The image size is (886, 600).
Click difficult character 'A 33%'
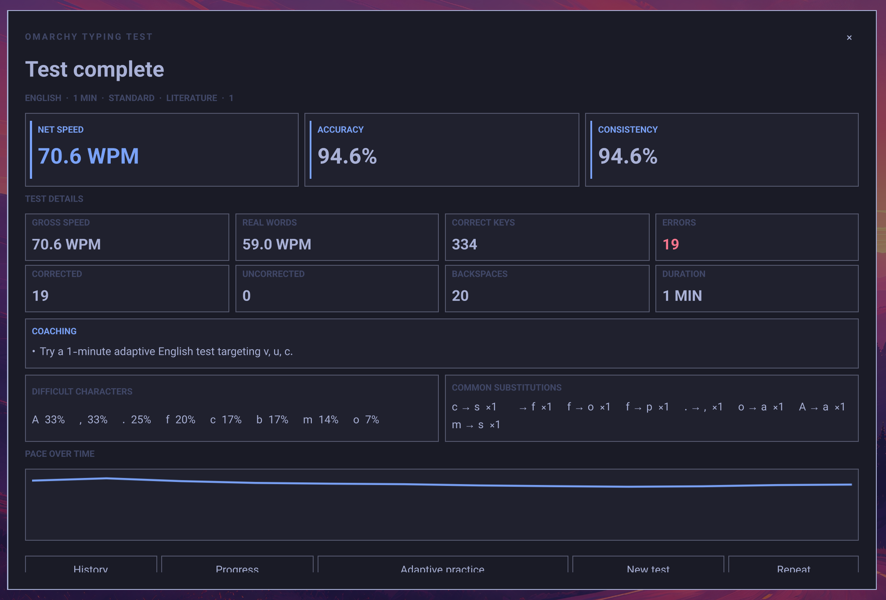coord(48,420)
